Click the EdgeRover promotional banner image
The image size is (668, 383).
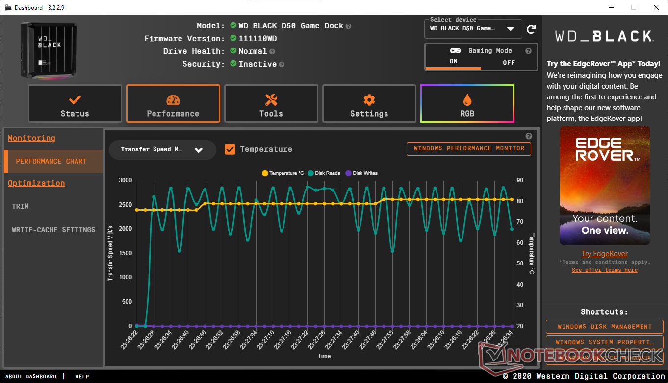[x=605, y=186]
